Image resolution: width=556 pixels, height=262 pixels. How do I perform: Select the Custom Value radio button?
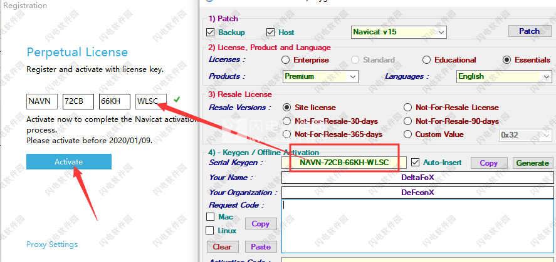408,134
